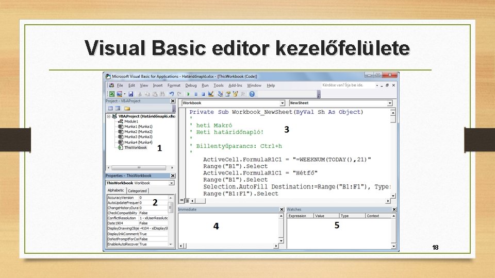Run the macro with green play icon
The width and height of the screenshot is (495, 278).
coord(189,94)
